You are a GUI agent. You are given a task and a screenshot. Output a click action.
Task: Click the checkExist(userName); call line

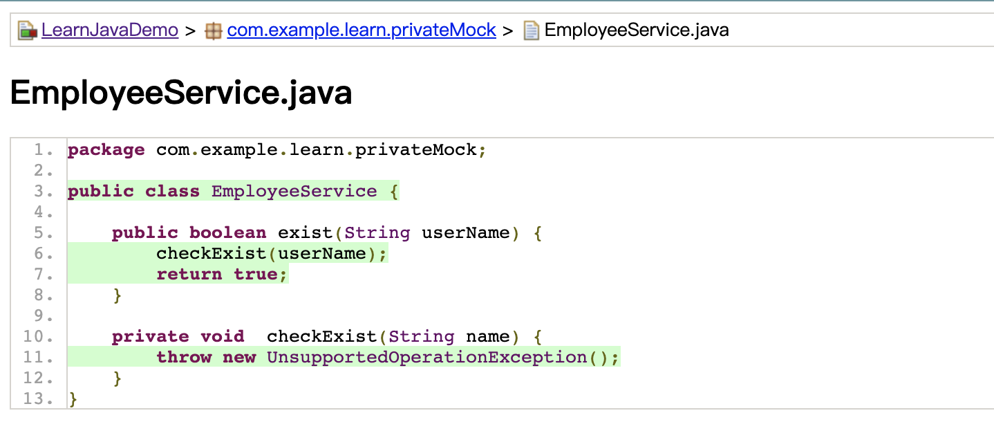click(x=272, y=254)
